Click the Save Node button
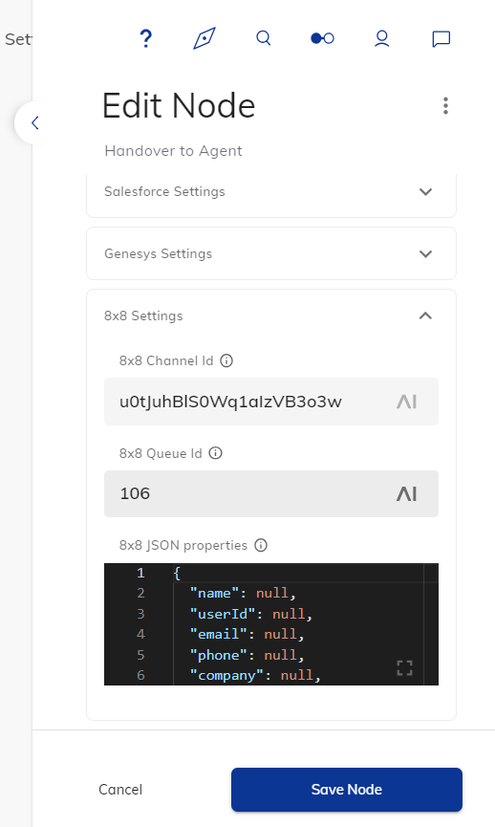This screenshot has width=495, height=827. [347, 790]
